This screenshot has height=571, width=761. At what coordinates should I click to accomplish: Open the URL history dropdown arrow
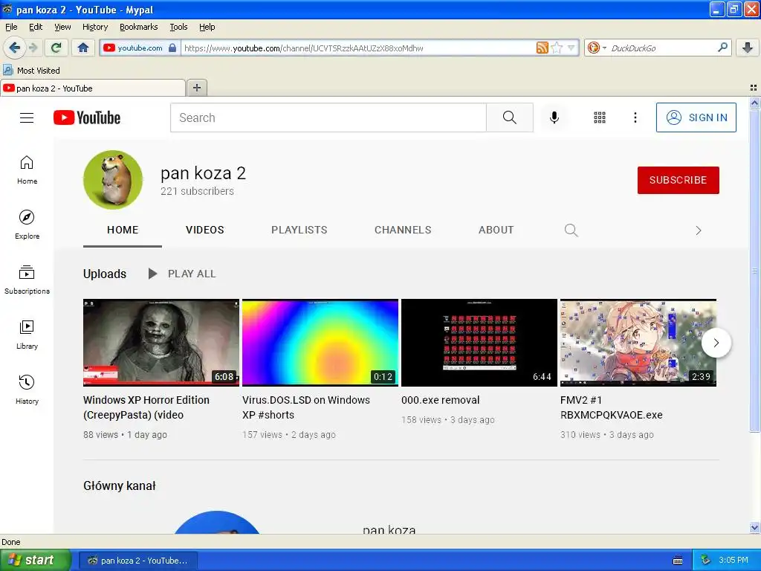[x=571, y=48]
